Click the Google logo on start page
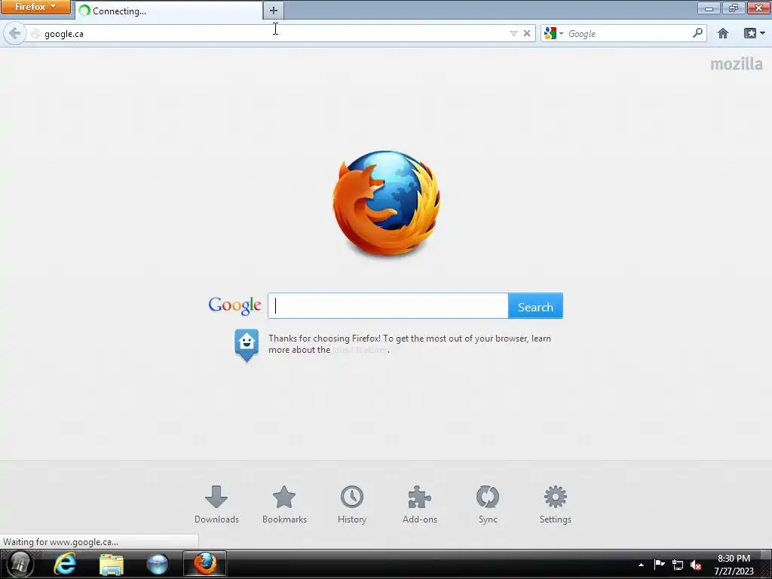This screenshot has width=772, height=579. point(235,305)
